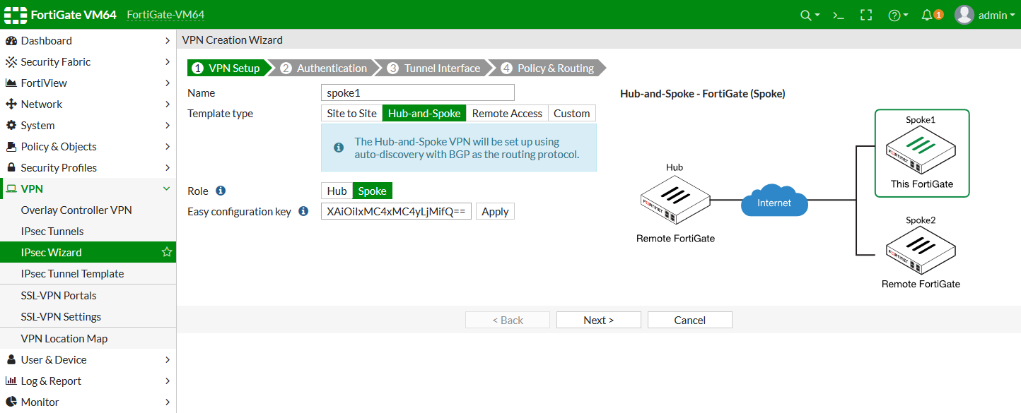
Task: Click the User & Device person icon
Action: click(x=11, y=360)
